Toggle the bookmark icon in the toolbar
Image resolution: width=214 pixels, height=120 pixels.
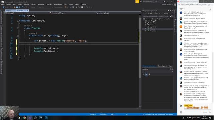click(82, 7)
